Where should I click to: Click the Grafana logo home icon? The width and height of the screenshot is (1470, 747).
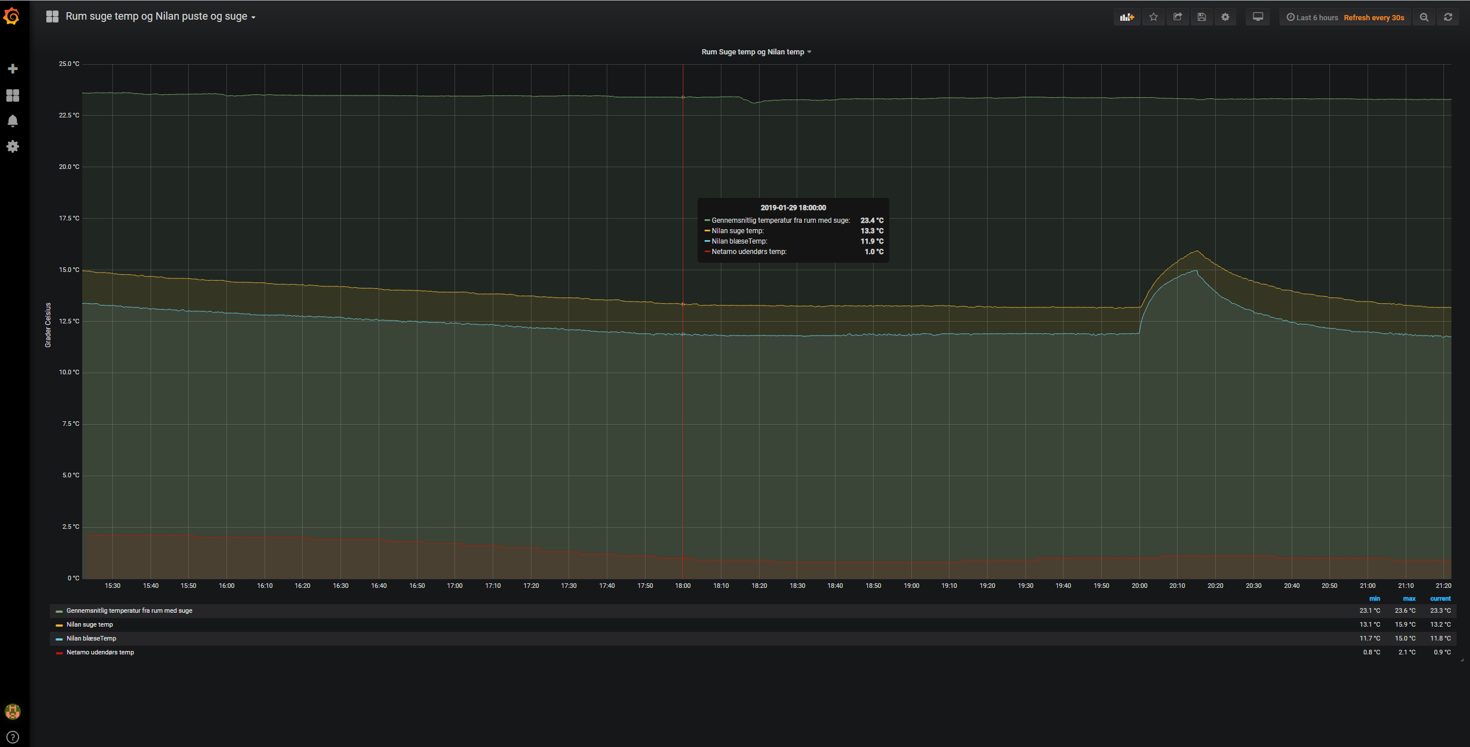pos(12,16)
